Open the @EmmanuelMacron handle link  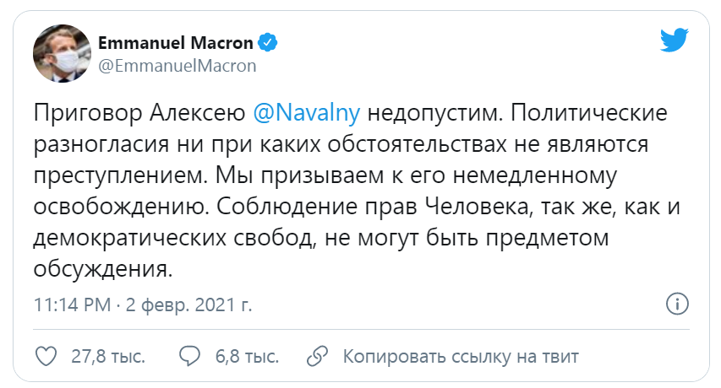(177, 66)
